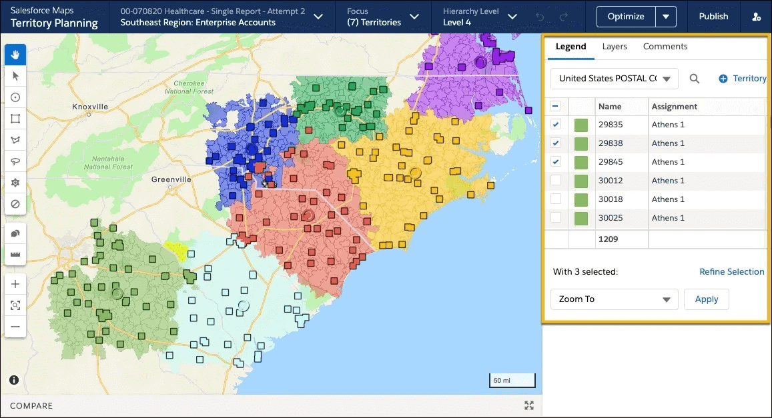Toggle the select-all header checkbox
This screenshot has height=418, width=772.
point(556,106)
